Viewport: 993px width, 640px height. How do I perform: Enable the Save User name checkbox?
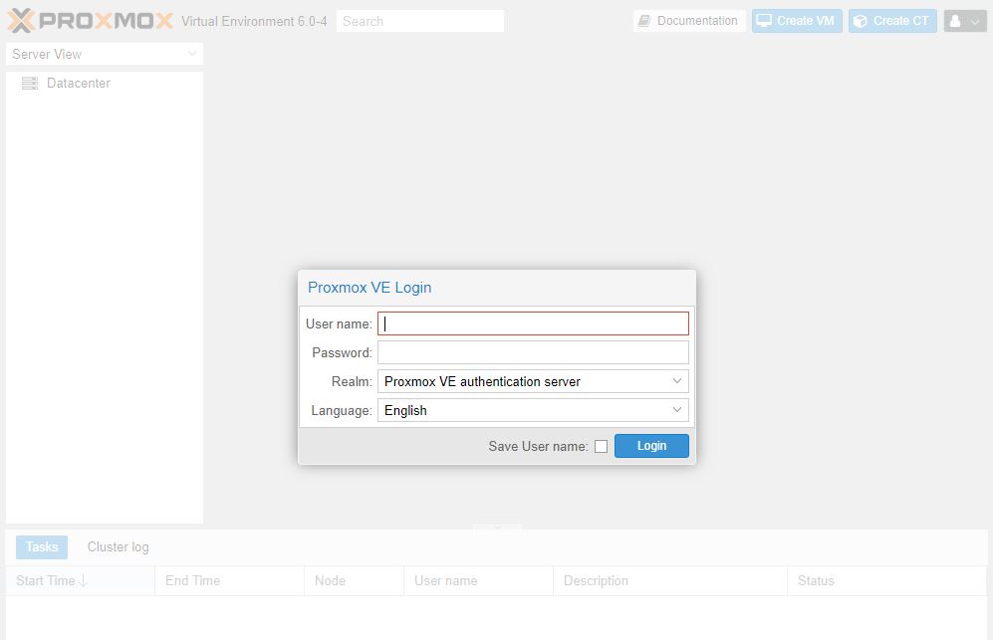pos(601,446)
